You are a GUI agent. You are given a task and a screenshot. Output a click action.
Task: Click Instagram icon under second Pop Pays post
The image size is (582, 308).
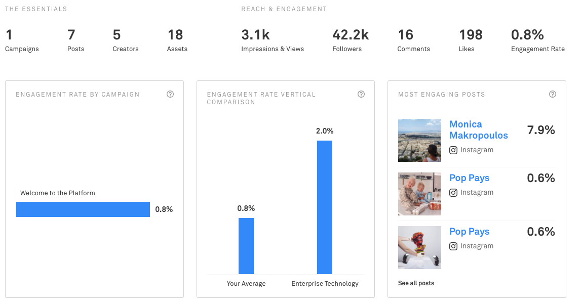[453, 246]
